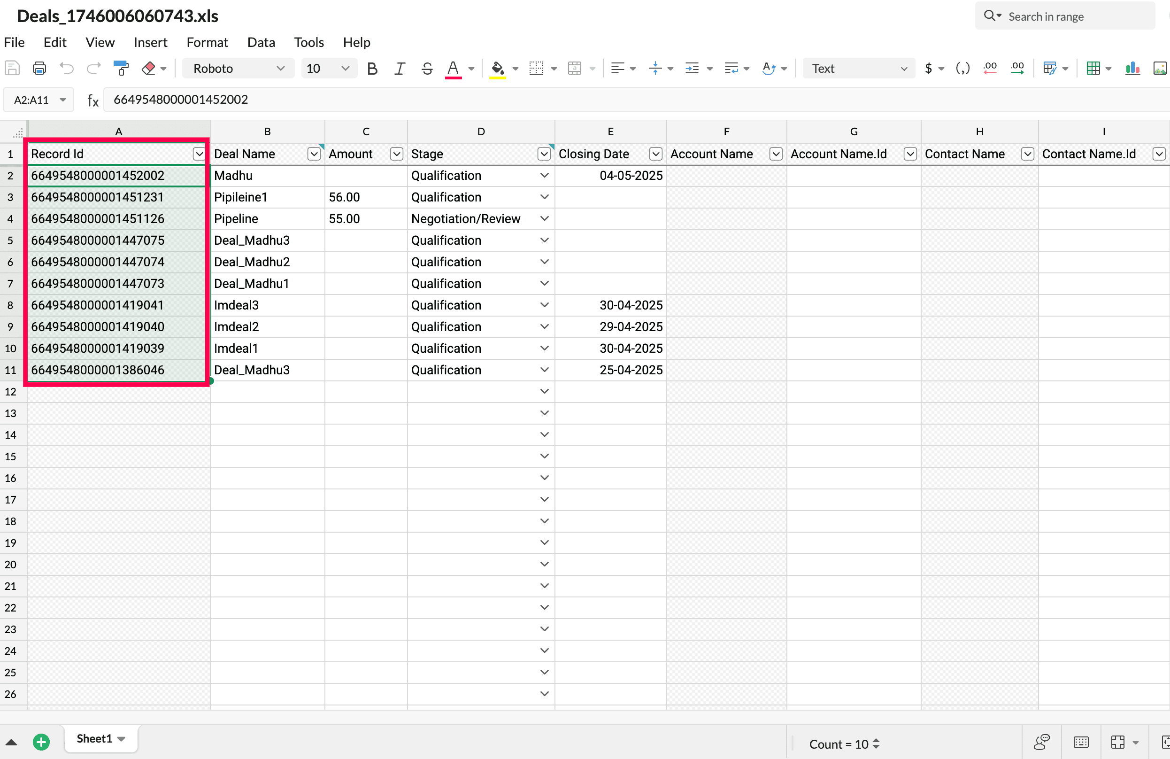Toggle the Closing Date column filter button
The image size is (1170, 759).
(655, 154)
